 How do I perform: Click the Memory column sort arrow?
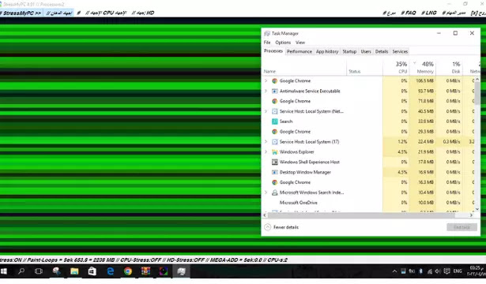414,63
